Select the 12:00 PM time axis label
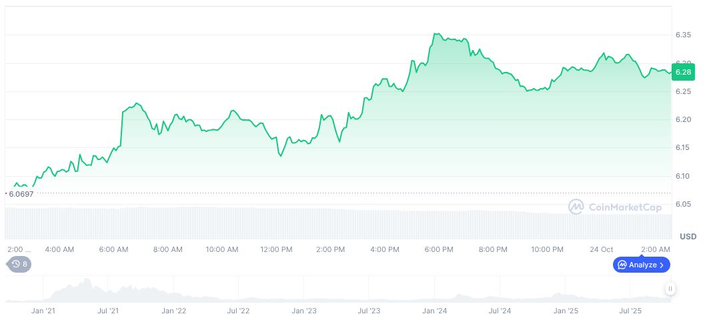This screenshot has height=318, width=715. (276, 249)
